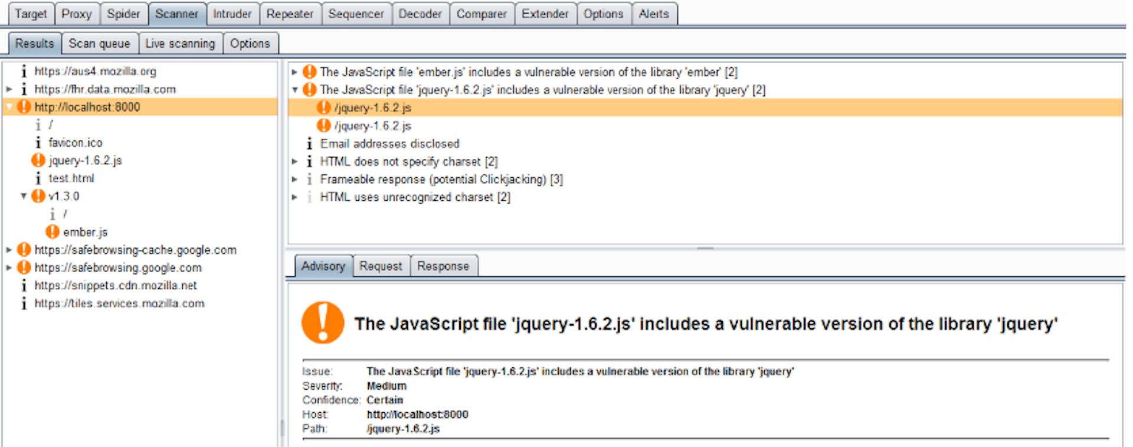Click the warning icon next to http://localhost:8000

[24, 107]
